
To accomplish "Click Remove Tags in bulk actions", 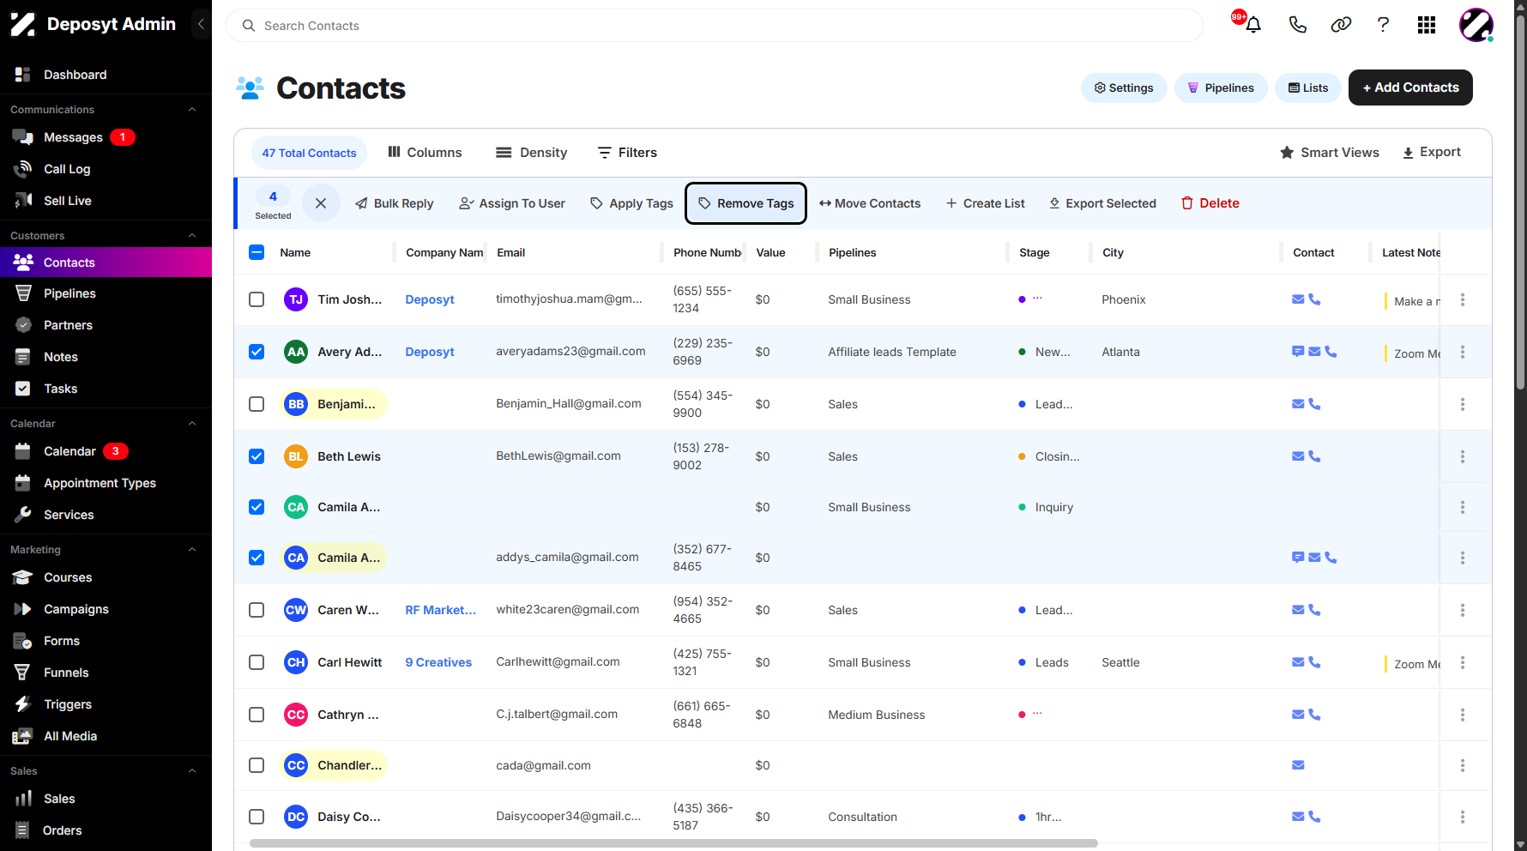I will (745, 203).
